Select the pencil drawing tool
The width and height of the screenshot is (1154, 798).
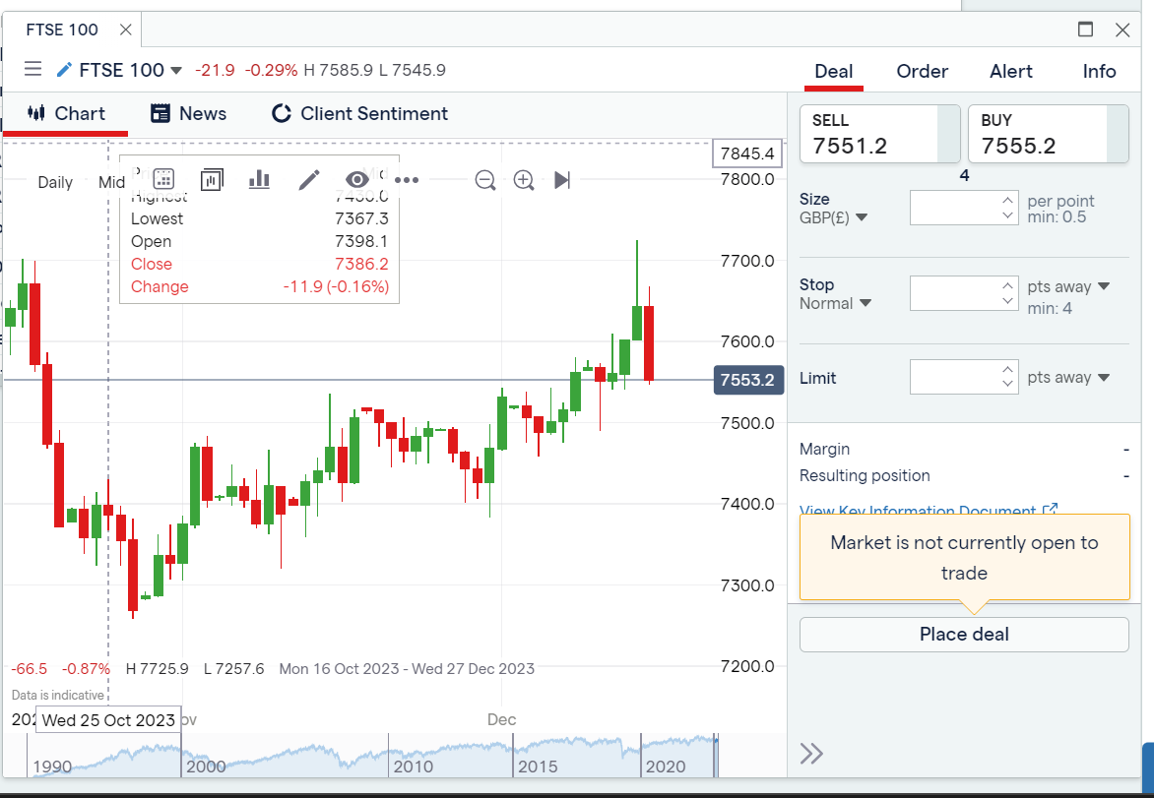click(309, 179)
